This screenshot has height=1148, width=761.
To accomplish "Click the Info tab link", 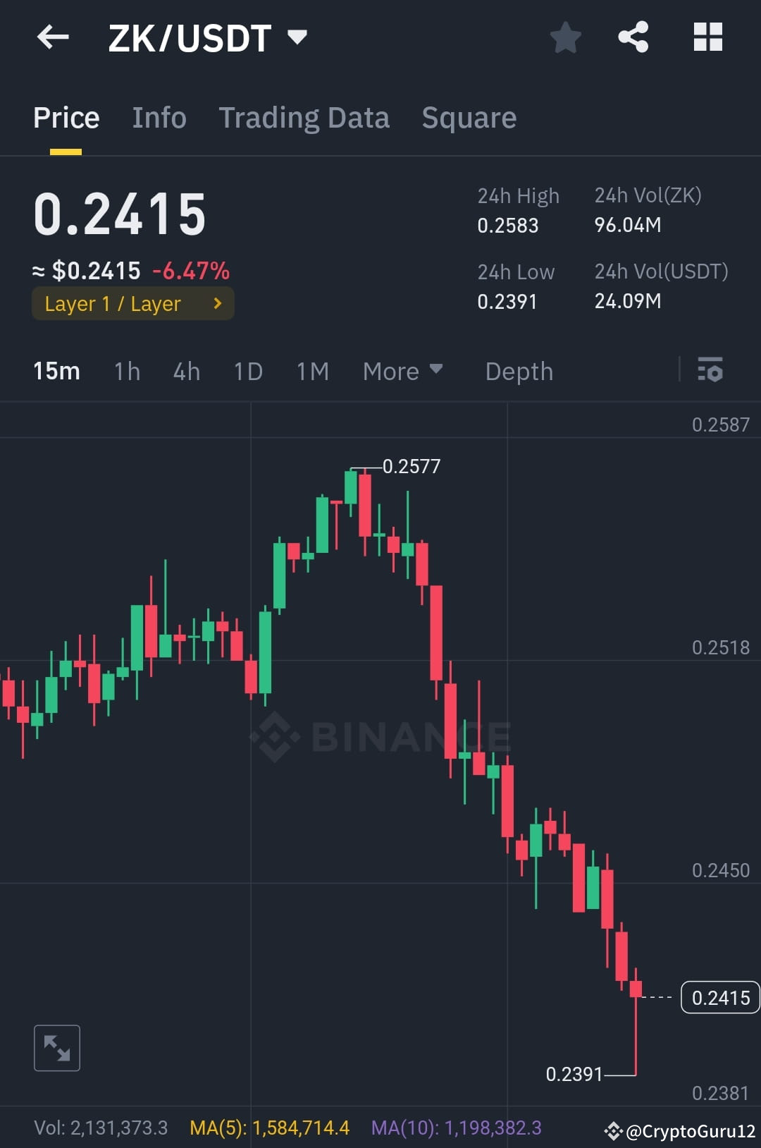I will tap(159, 117).
